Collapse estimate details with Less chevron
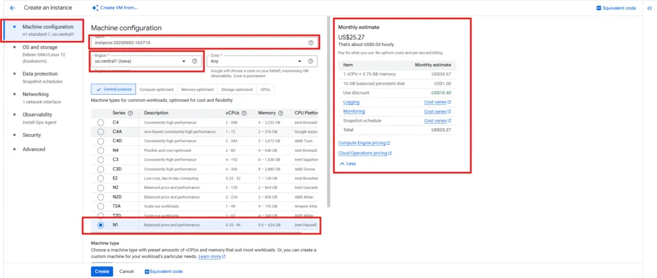 [x=347, y=163]
